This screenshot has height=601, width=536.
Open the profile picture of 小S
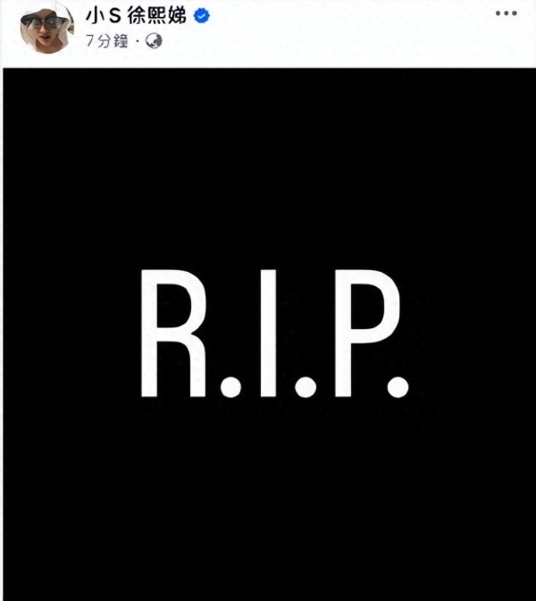coord(46,29)
